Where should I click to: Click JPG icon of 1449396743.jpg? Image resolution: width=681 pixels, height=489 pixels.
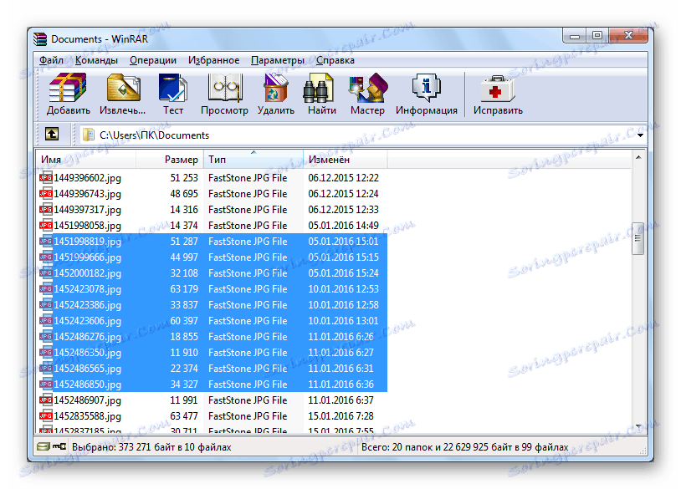pos(46,194)
